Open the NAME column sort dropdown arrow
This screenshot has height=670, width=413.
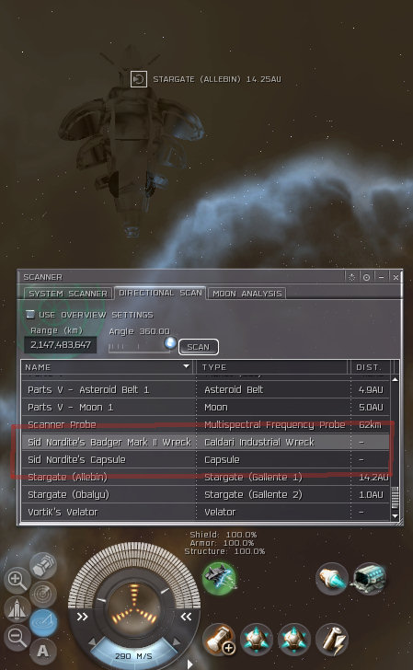pos(186,366)
